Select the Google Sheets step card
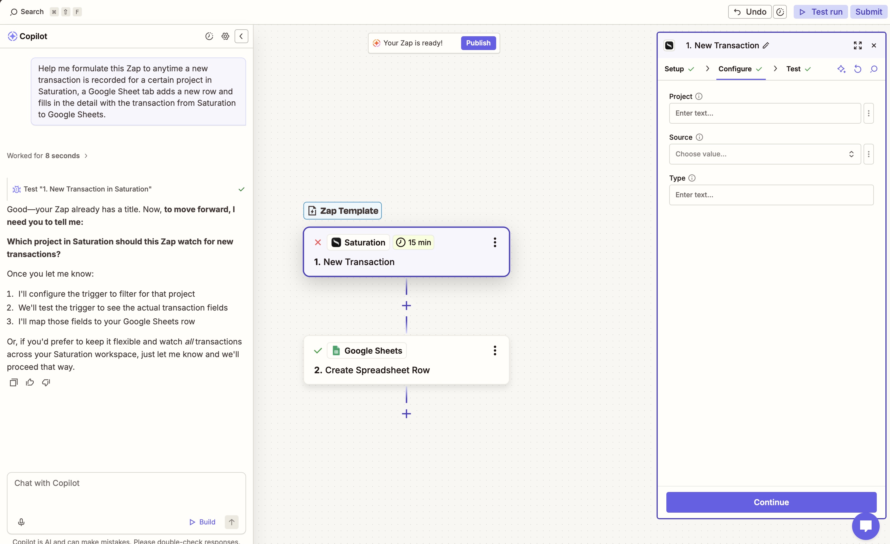The image size is (890, 544). coord(406,360)
